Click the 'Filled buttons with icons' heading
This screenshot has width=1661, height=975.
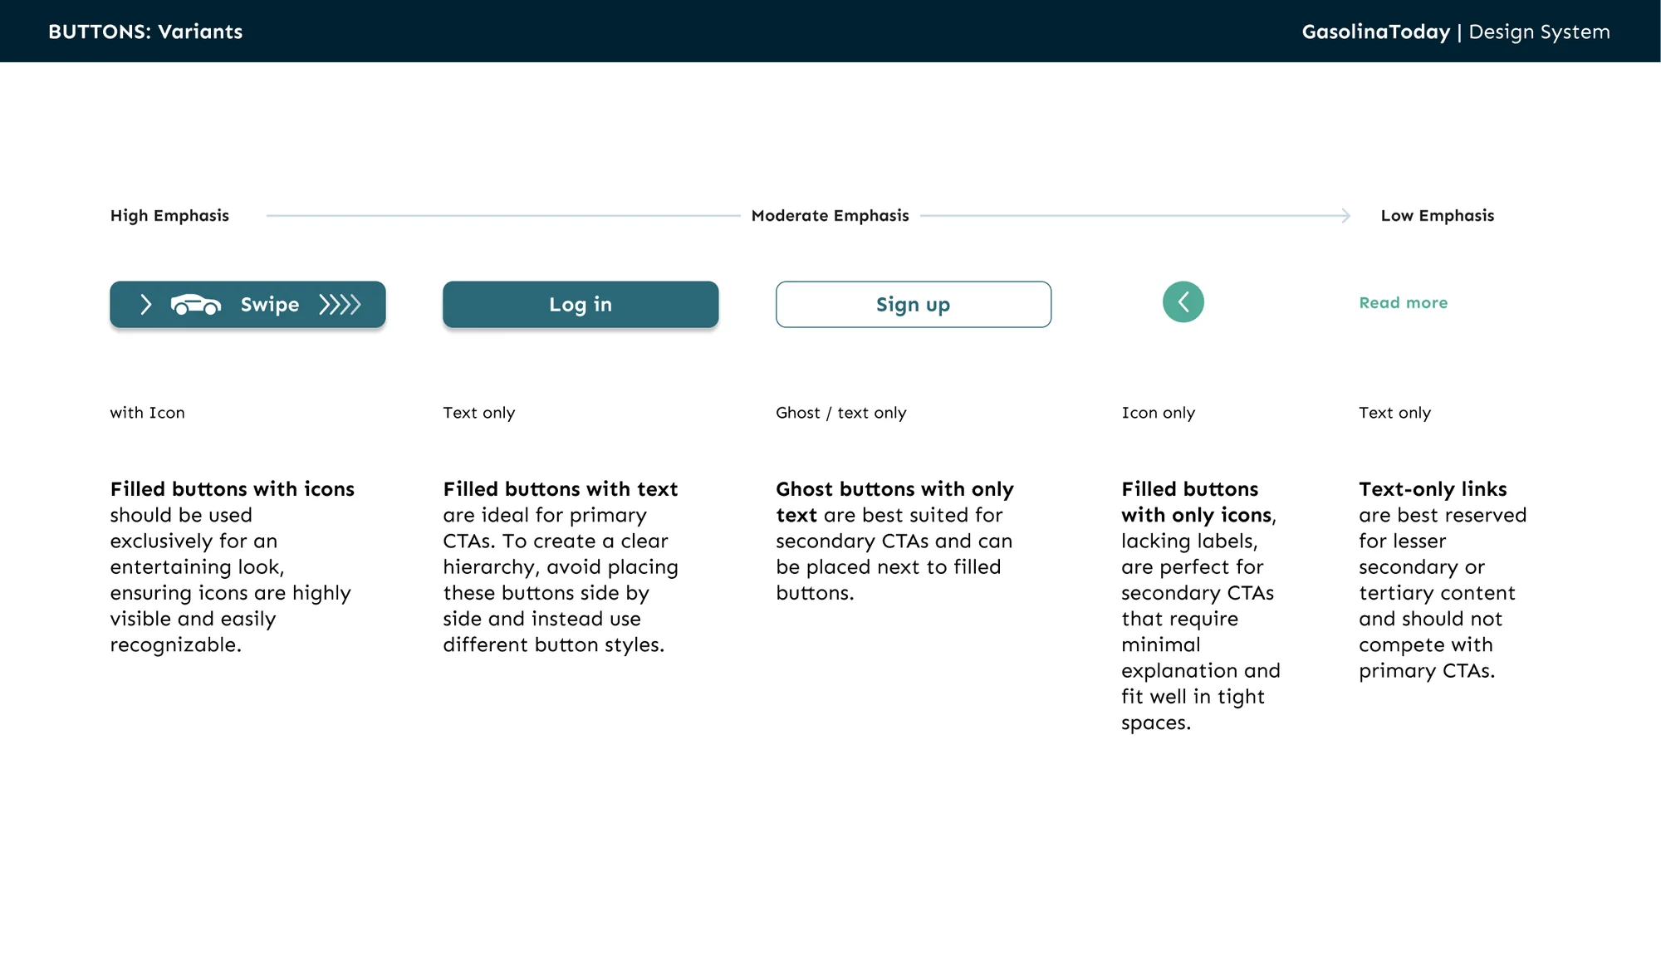coord(233,489)
